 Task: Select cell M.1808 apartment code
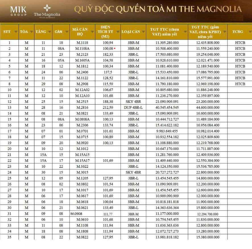82,231
